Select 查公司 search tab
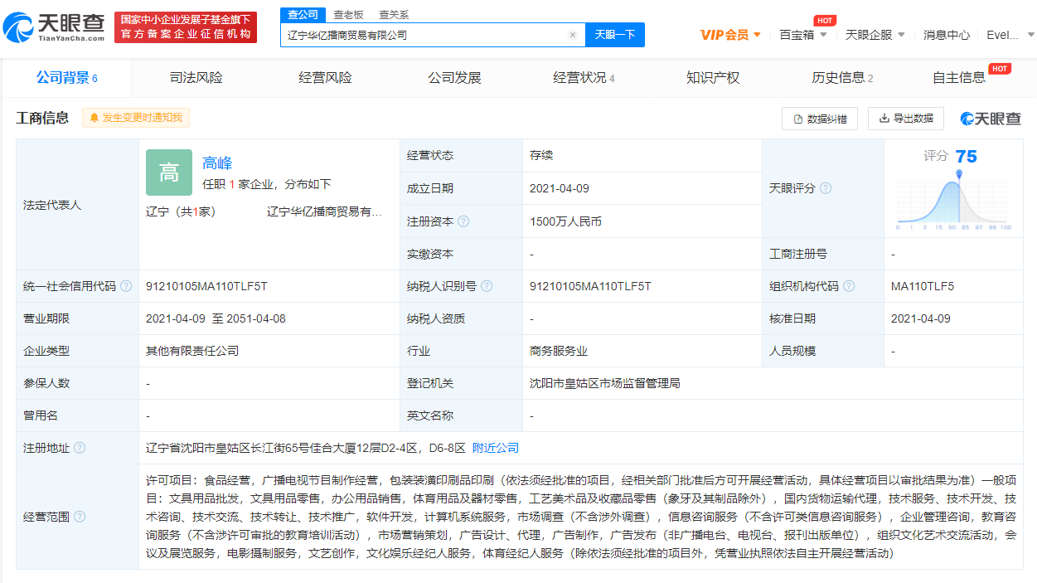 (x=303, y=14)
